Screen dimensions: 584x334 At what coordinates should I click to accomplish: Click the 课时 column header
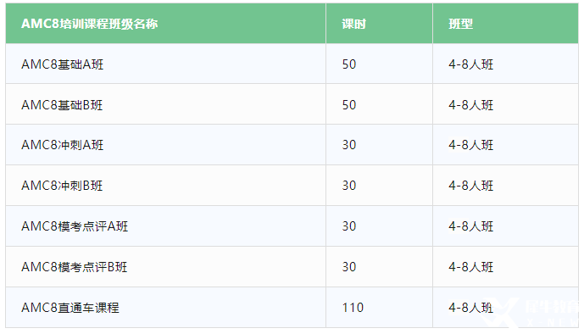pyautogui.click(x=353, y=24)
